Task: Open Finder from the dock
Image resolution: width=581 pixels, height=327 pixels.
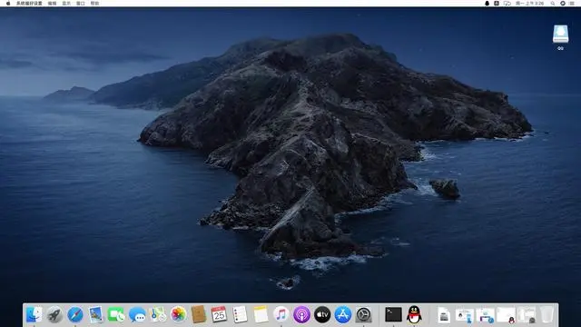Action: tap(34, 314)
